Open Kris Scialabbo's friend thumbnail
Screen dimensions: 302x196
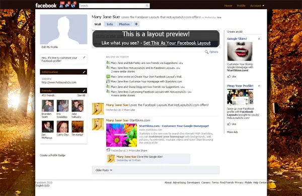click(x=62, y=106)
